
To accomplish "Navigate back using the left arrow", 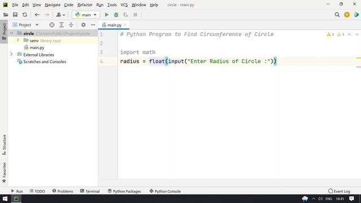I will [37, 15].
